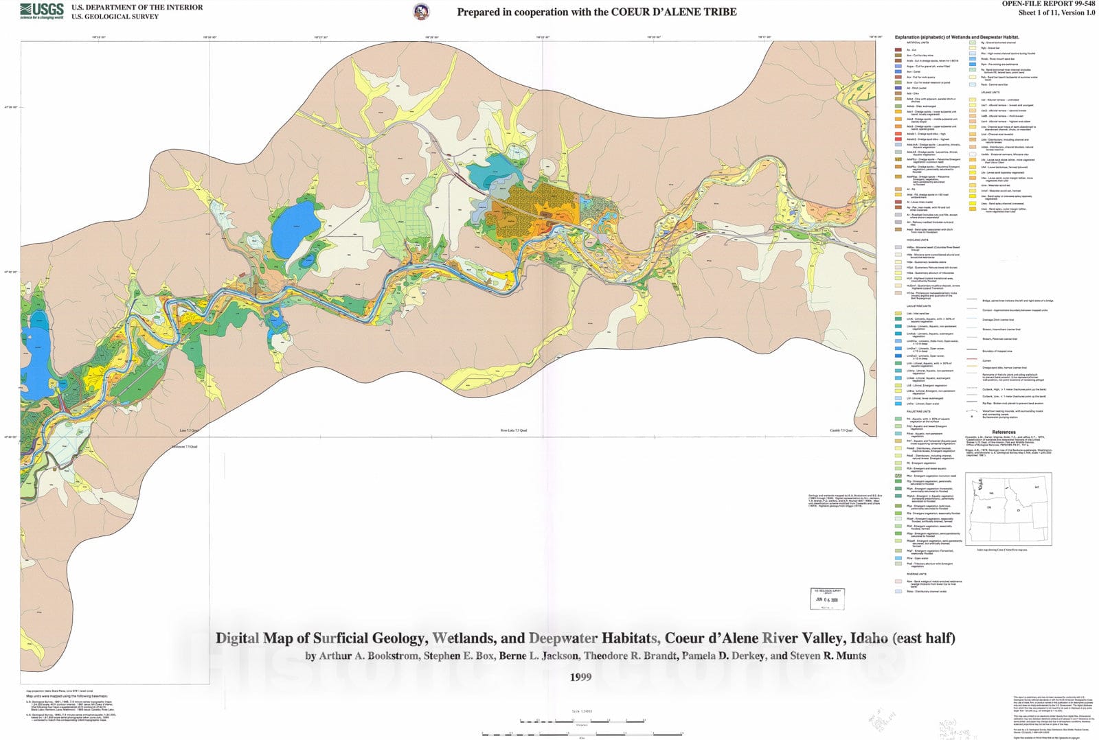The image size is (1099, 740).
Task: Toggle the HIGHLAND UNITS legend section
Action: pos(919,239)
